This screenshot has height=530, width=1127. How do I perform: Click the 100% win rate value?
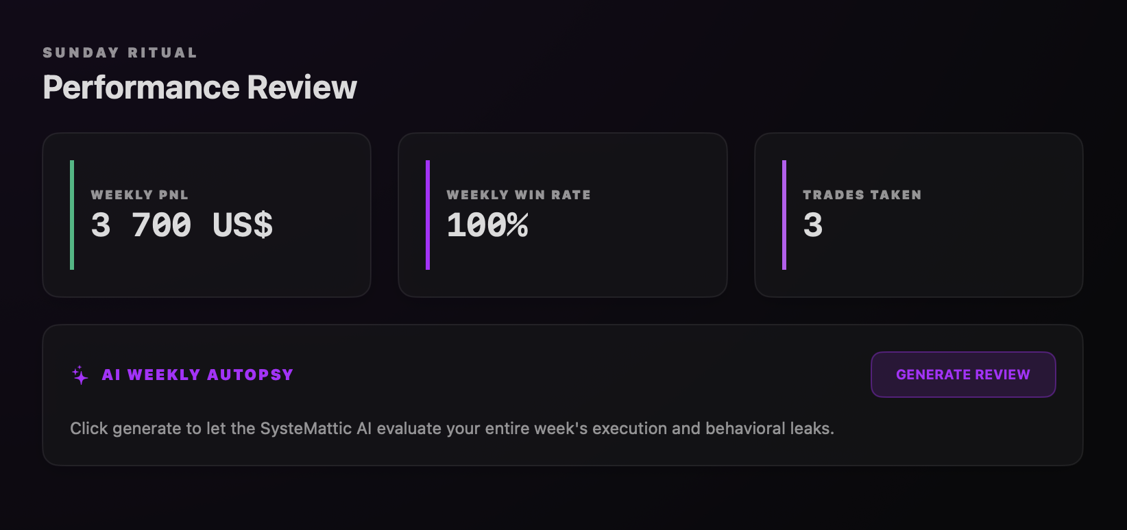coord(487,225)
